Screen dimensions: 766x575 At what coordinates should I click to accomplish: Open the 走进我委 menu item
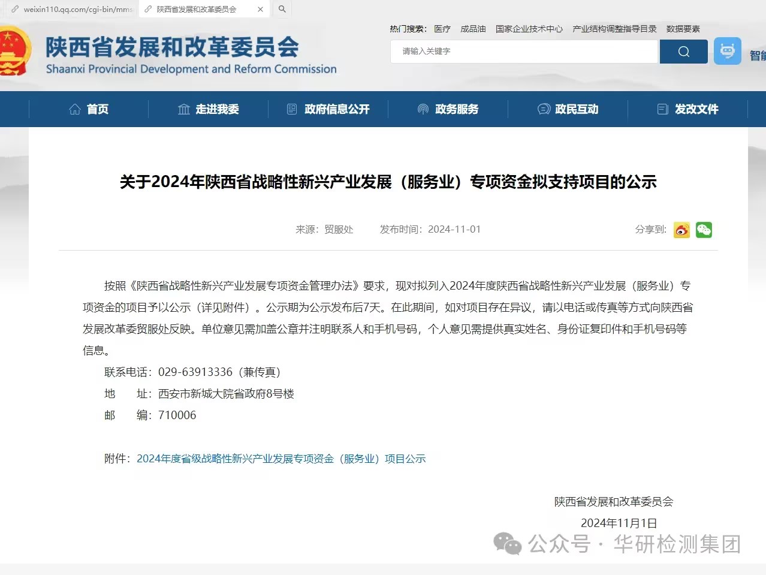coord(209,109)
